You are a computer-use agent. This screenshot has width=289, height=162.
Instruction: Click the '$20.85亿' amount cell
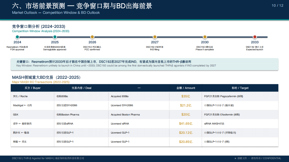(186, 142)
